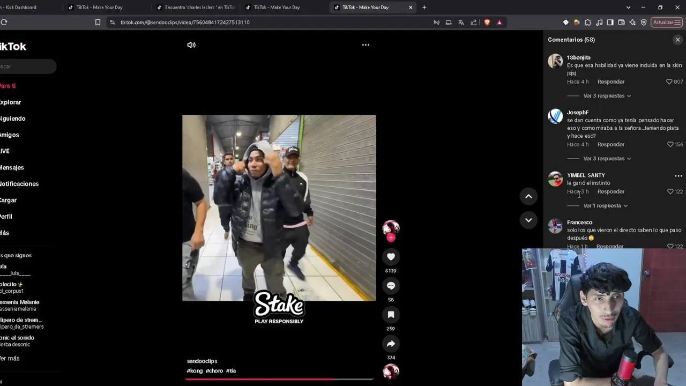Image resolution: width=686 pixels, height=386 pixels.
Task: Open Francesco username link
Action: [579, 222]
